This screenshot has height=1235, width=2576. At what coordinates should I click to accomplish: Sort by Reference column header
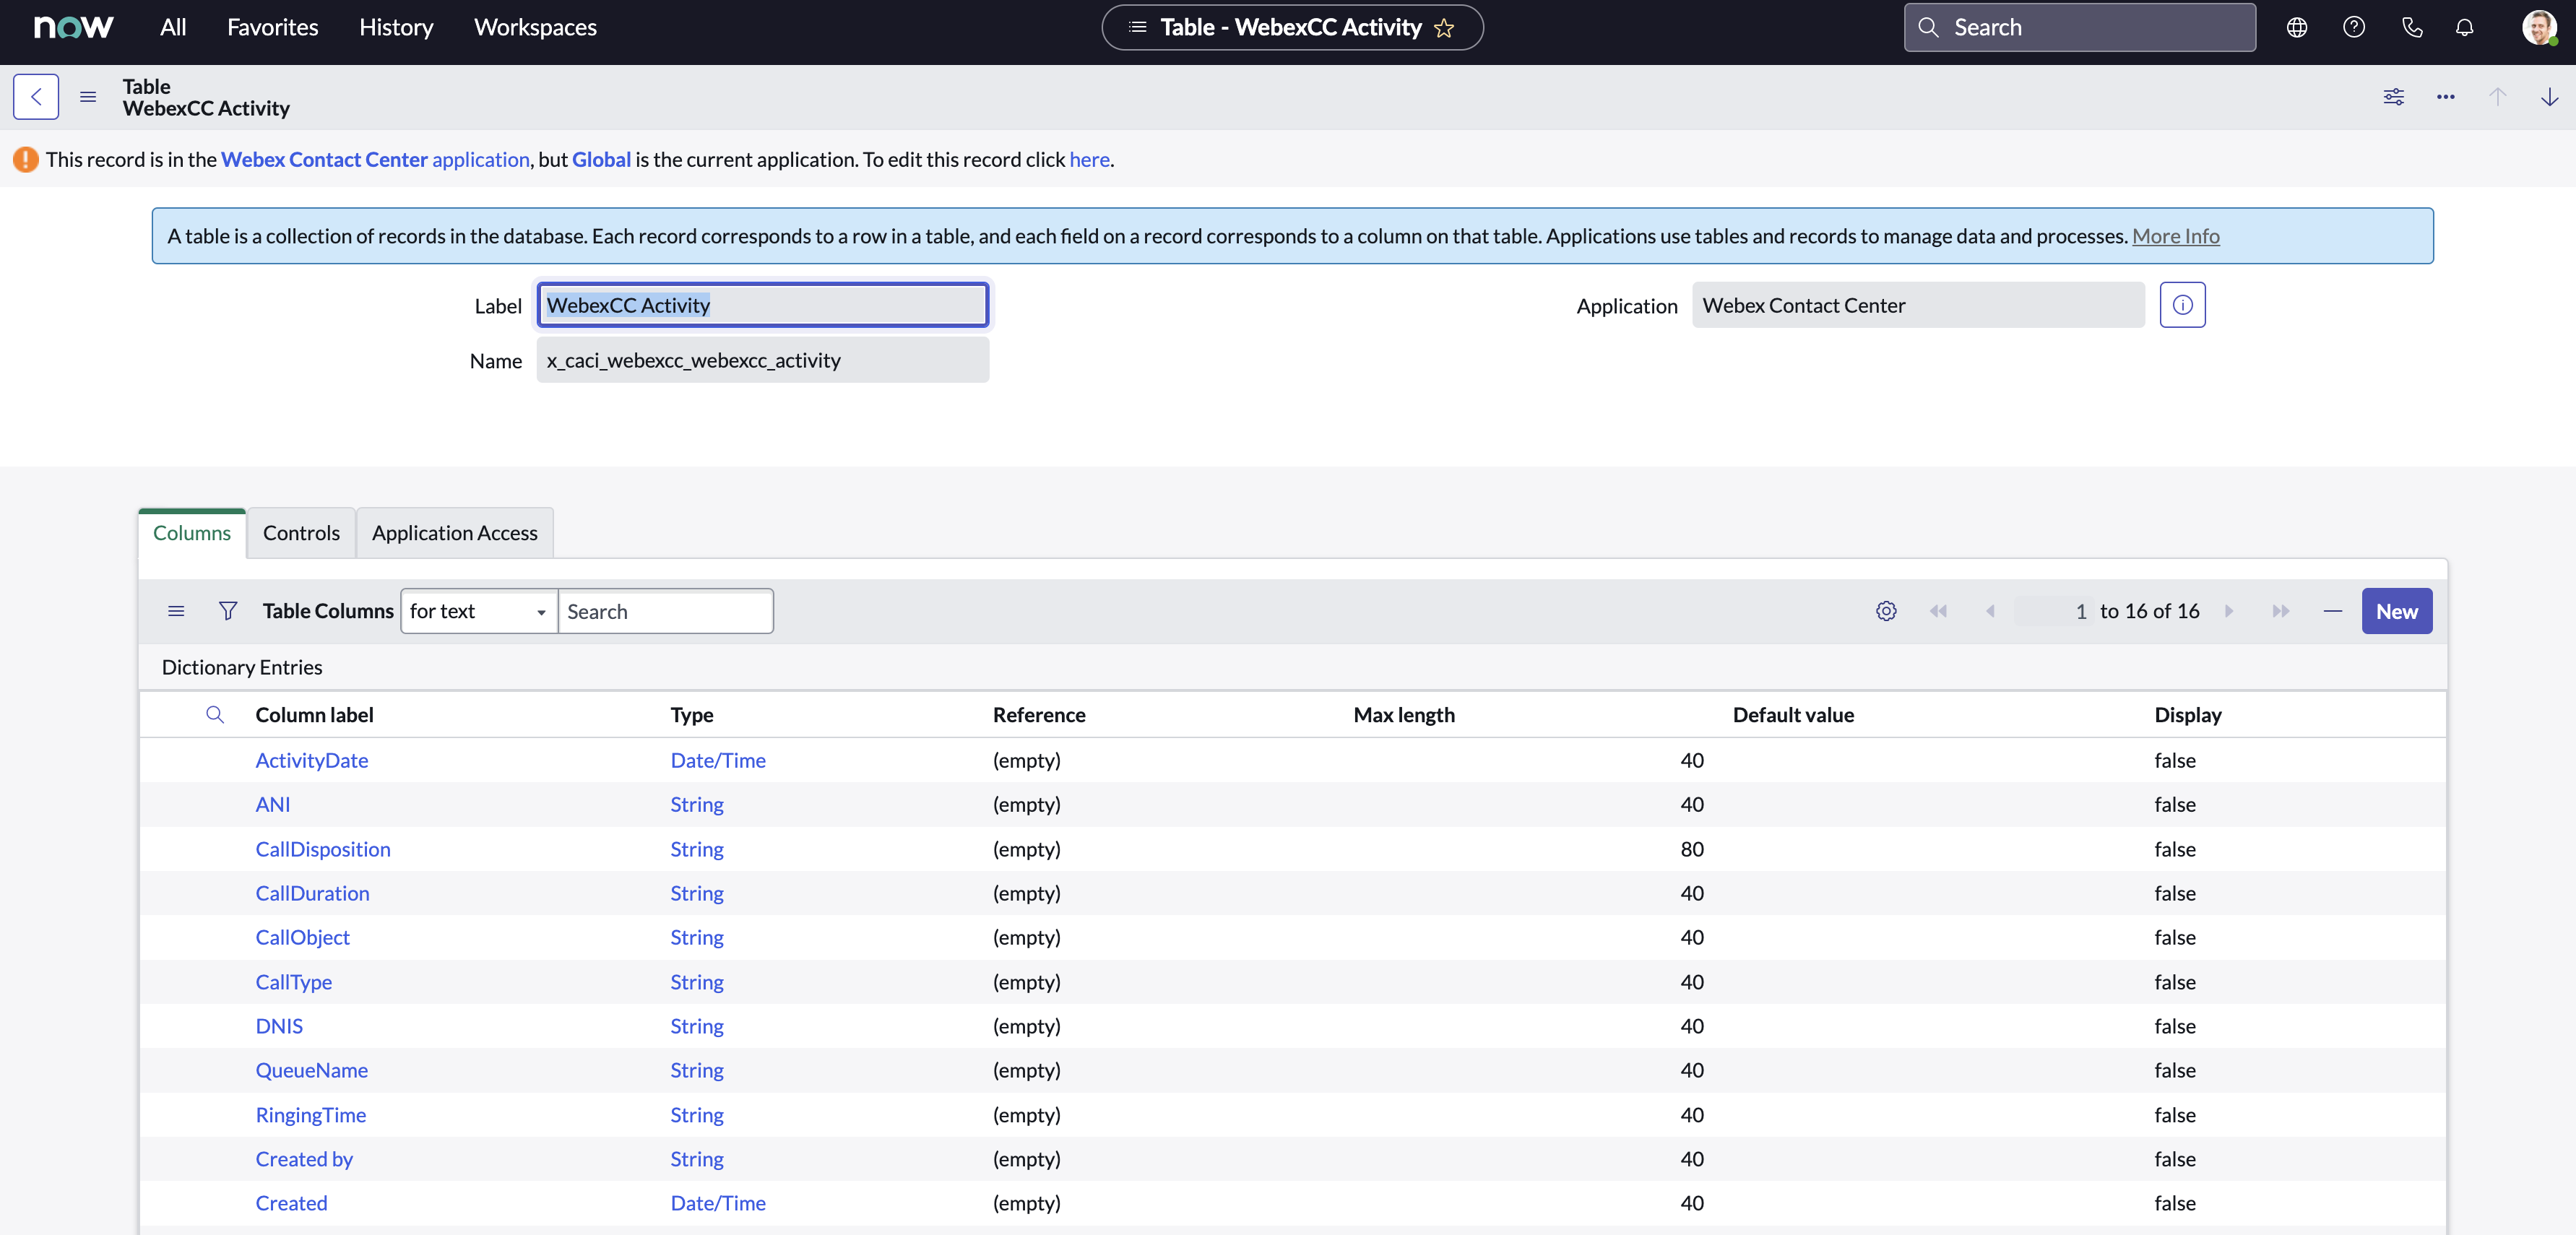click(x=1039, y=715)
